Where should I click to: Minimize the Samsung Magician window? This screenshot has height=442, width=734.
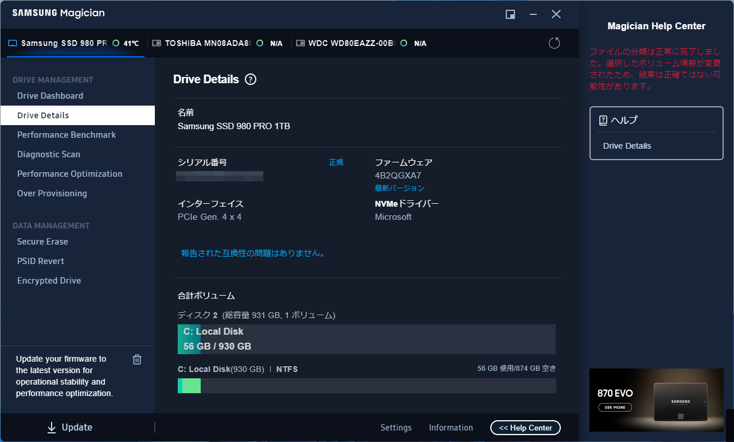[x=533, y=14]
